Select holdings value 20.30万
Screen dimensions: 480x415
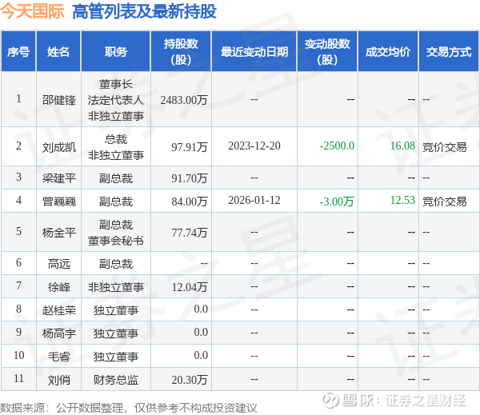pyautogui.click(x=189, y=380)
